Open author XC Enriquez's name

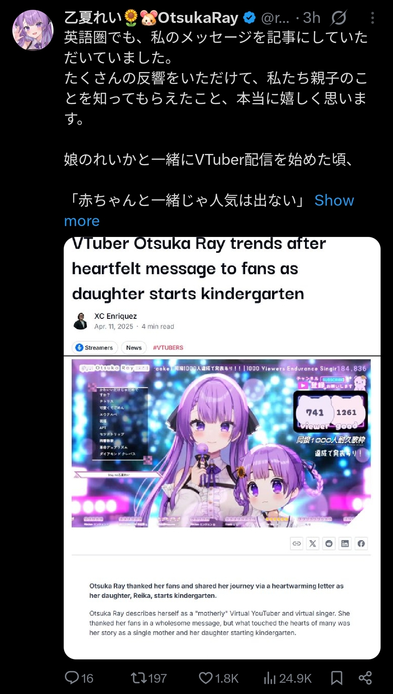(x=116, y=316)
